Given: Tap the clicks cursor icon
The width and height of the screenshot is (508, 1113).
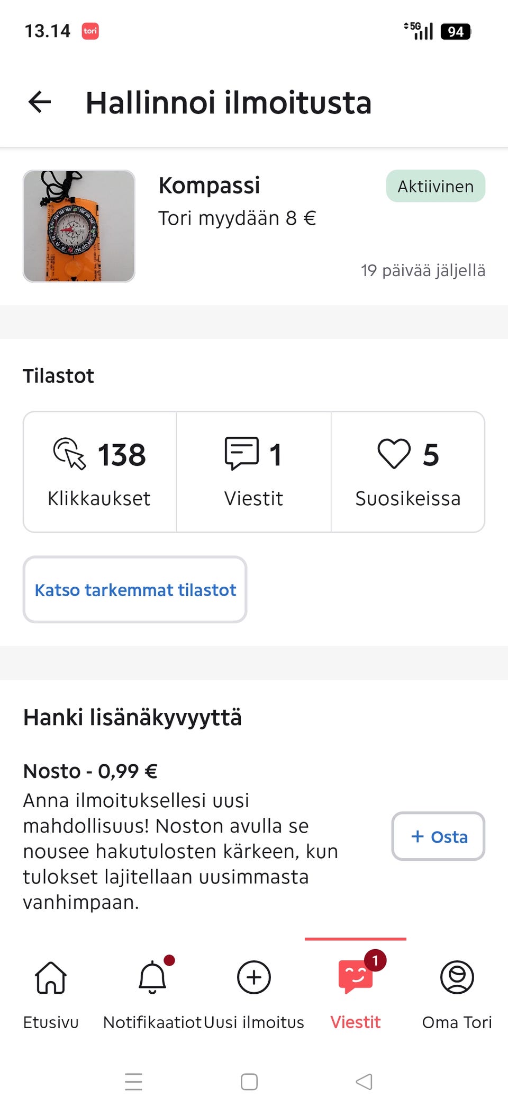Looking at the screenshot, I should 69,454.
